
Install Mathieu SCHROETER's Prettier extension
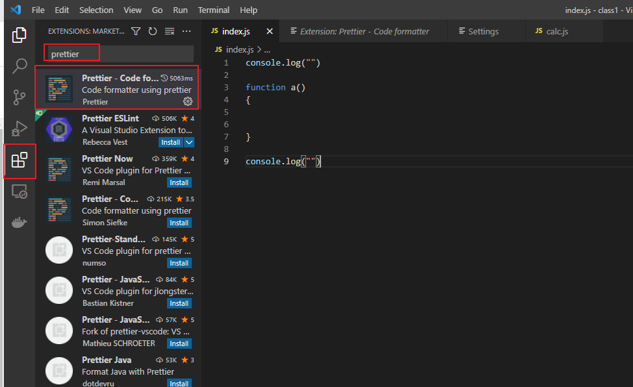pyautogui.click(x=179, y=343)
